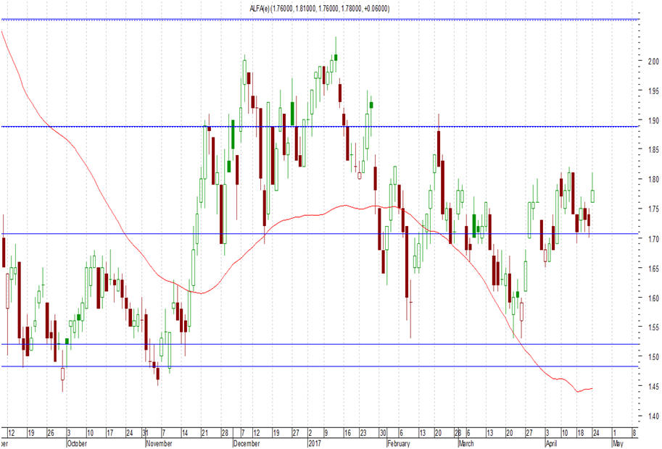Screen dimensions: 662x449
Task: Click the 23 date label in January
Action: [363, 433]
